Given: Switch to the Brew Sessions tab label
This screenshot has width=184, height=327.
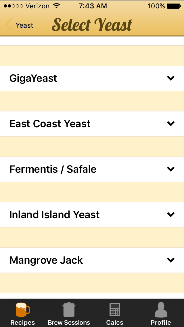Looking at the screenshot, I should [69, 322].
